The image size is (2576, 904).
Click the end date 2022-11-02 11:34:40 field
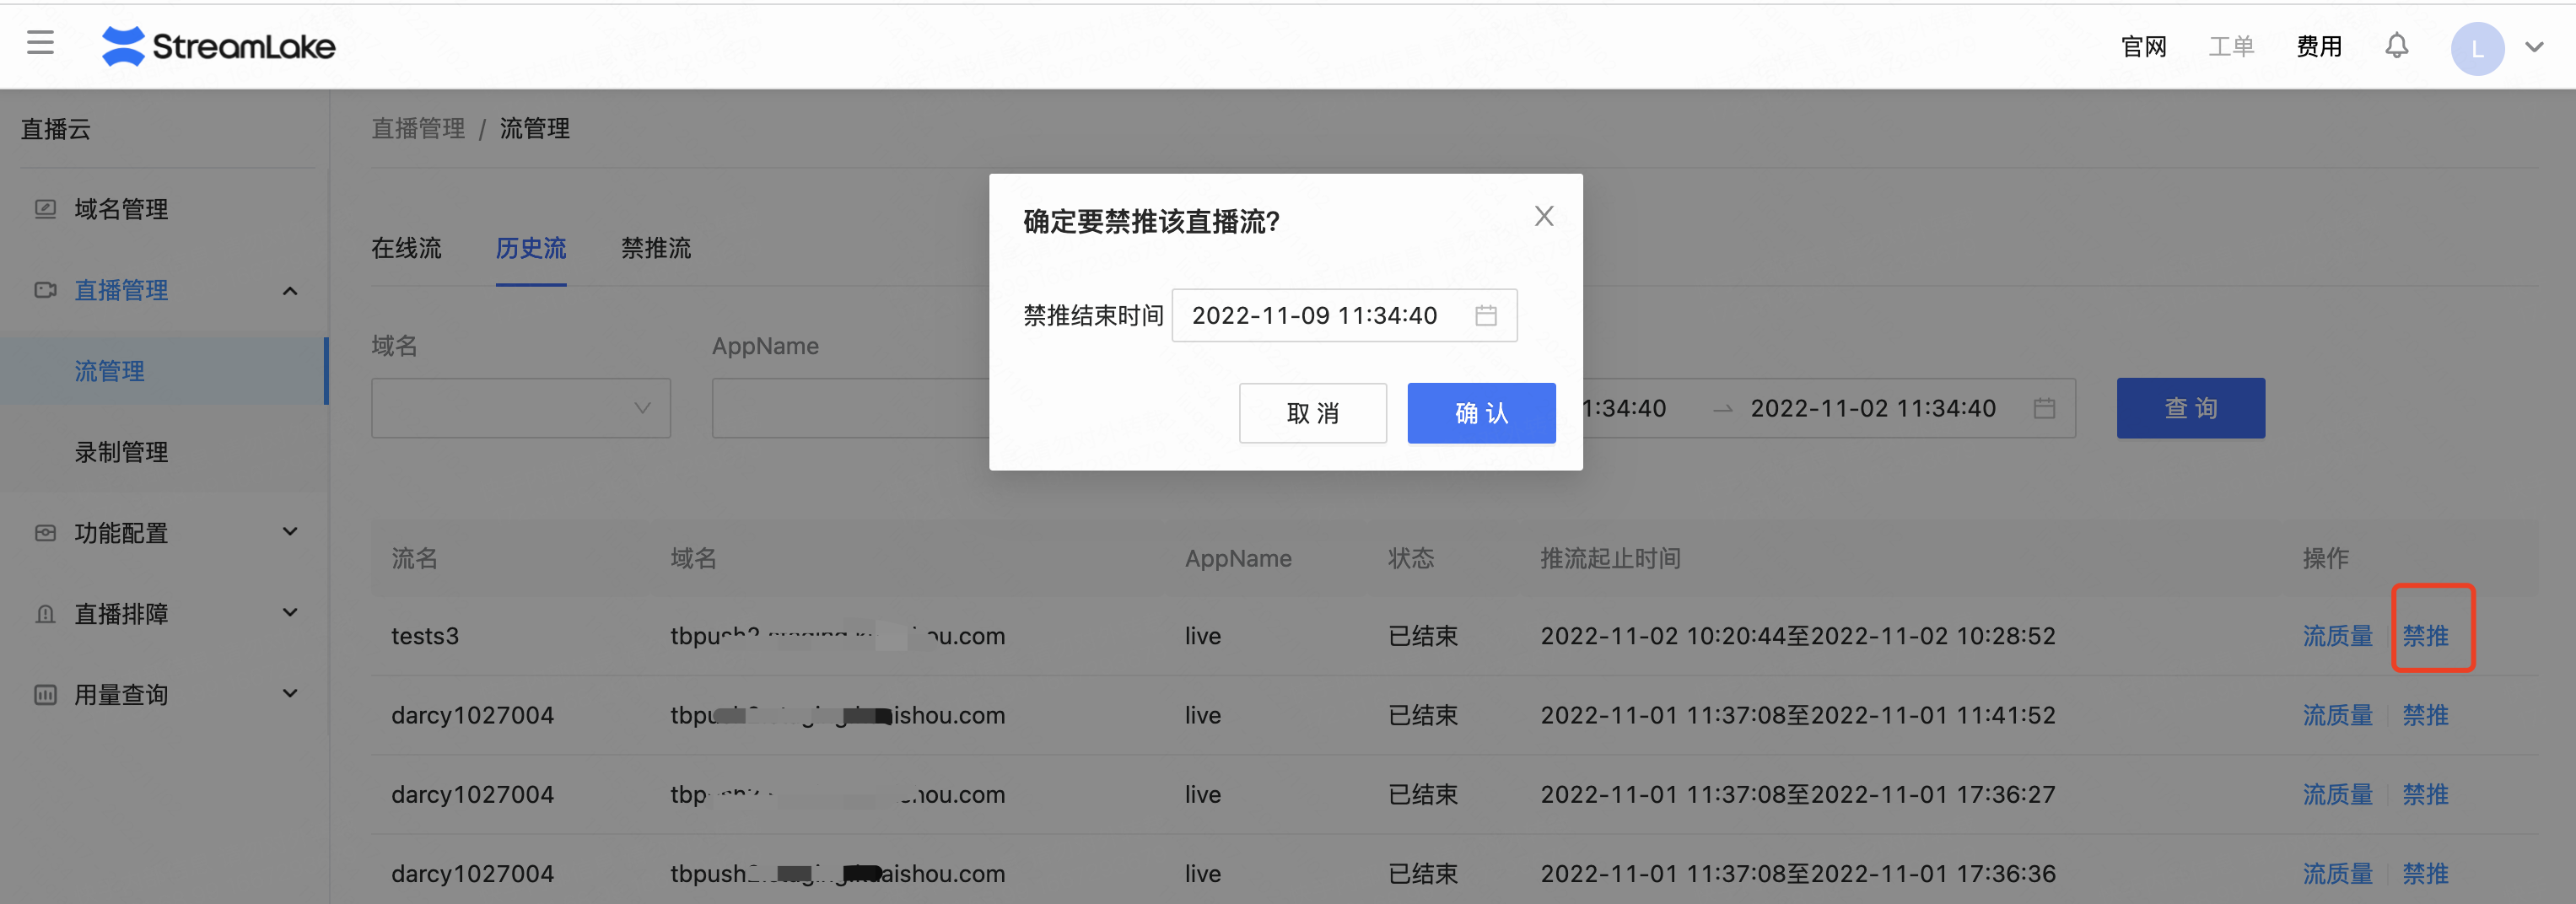1873,408
